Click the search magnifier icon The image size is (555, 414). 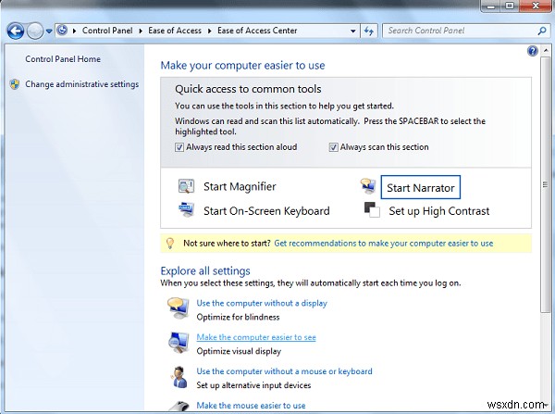tap(541, 31)
